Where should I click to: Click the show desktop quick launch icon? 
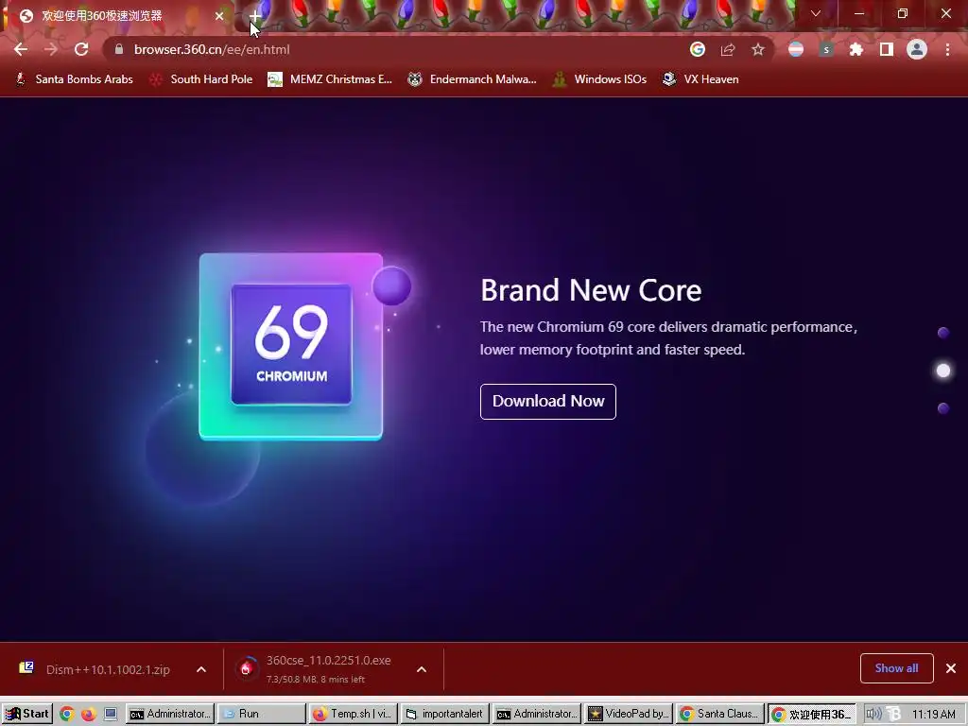tap(111, 715)
